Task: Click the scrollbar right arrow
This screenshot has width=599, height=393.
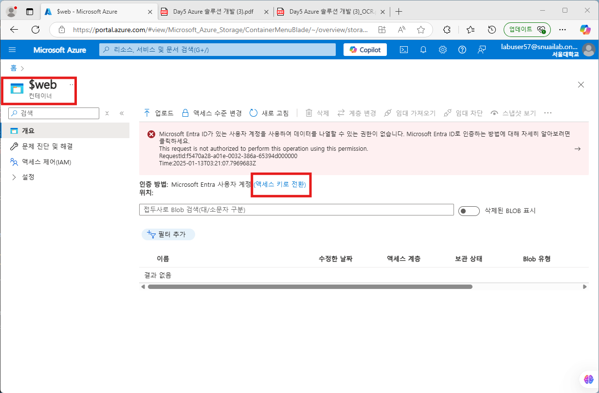Action: [x=585, y=287]
